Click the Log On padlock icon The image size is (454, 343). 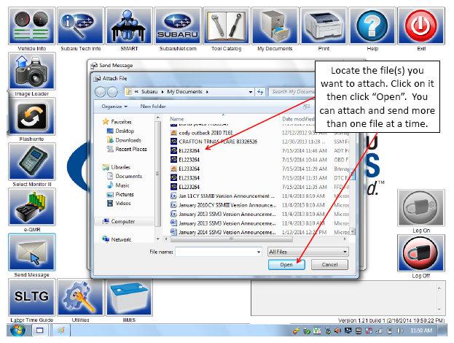point(421,208)
